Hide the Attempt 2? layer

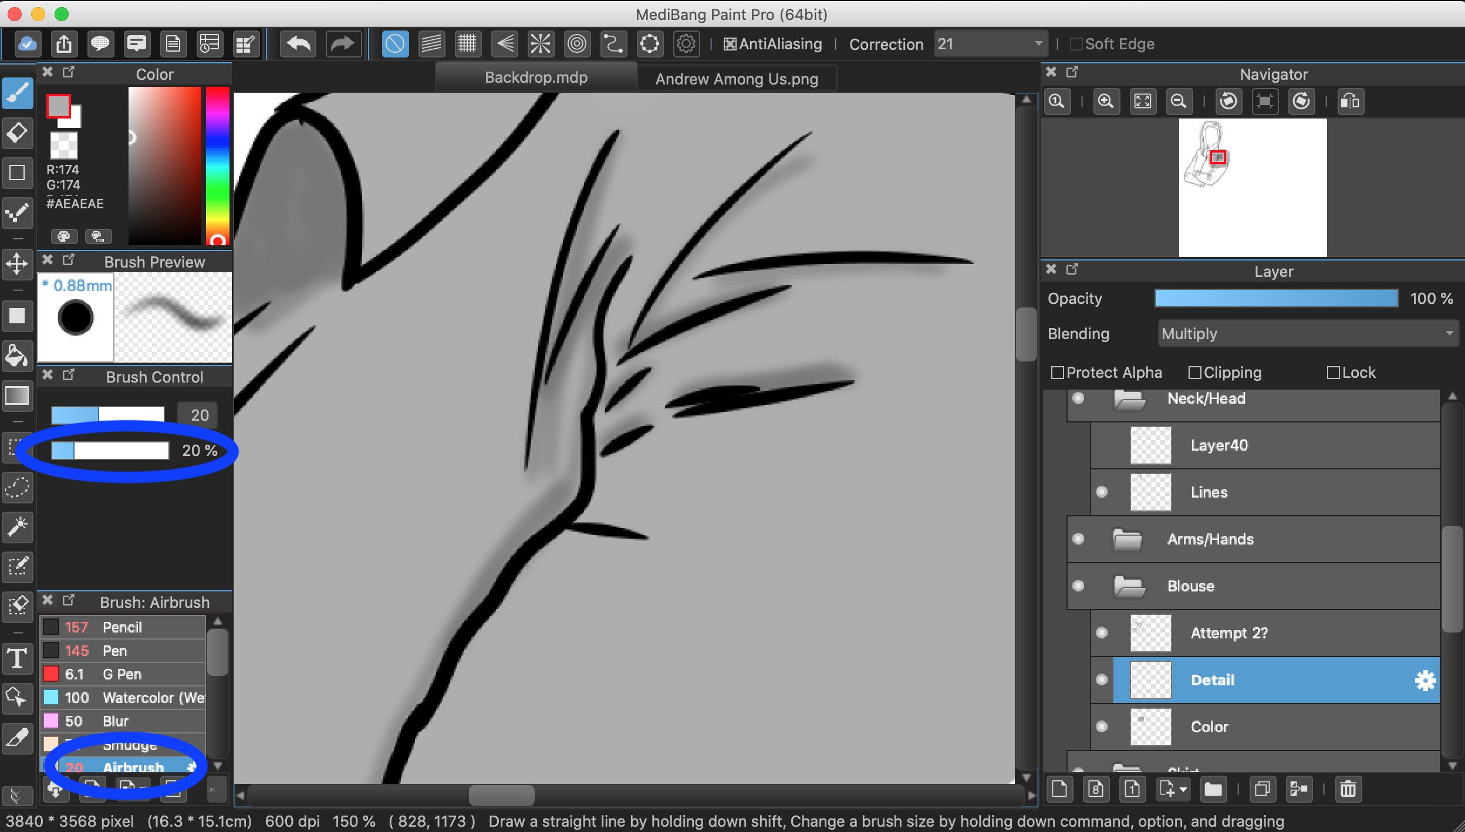point(1102,633)
